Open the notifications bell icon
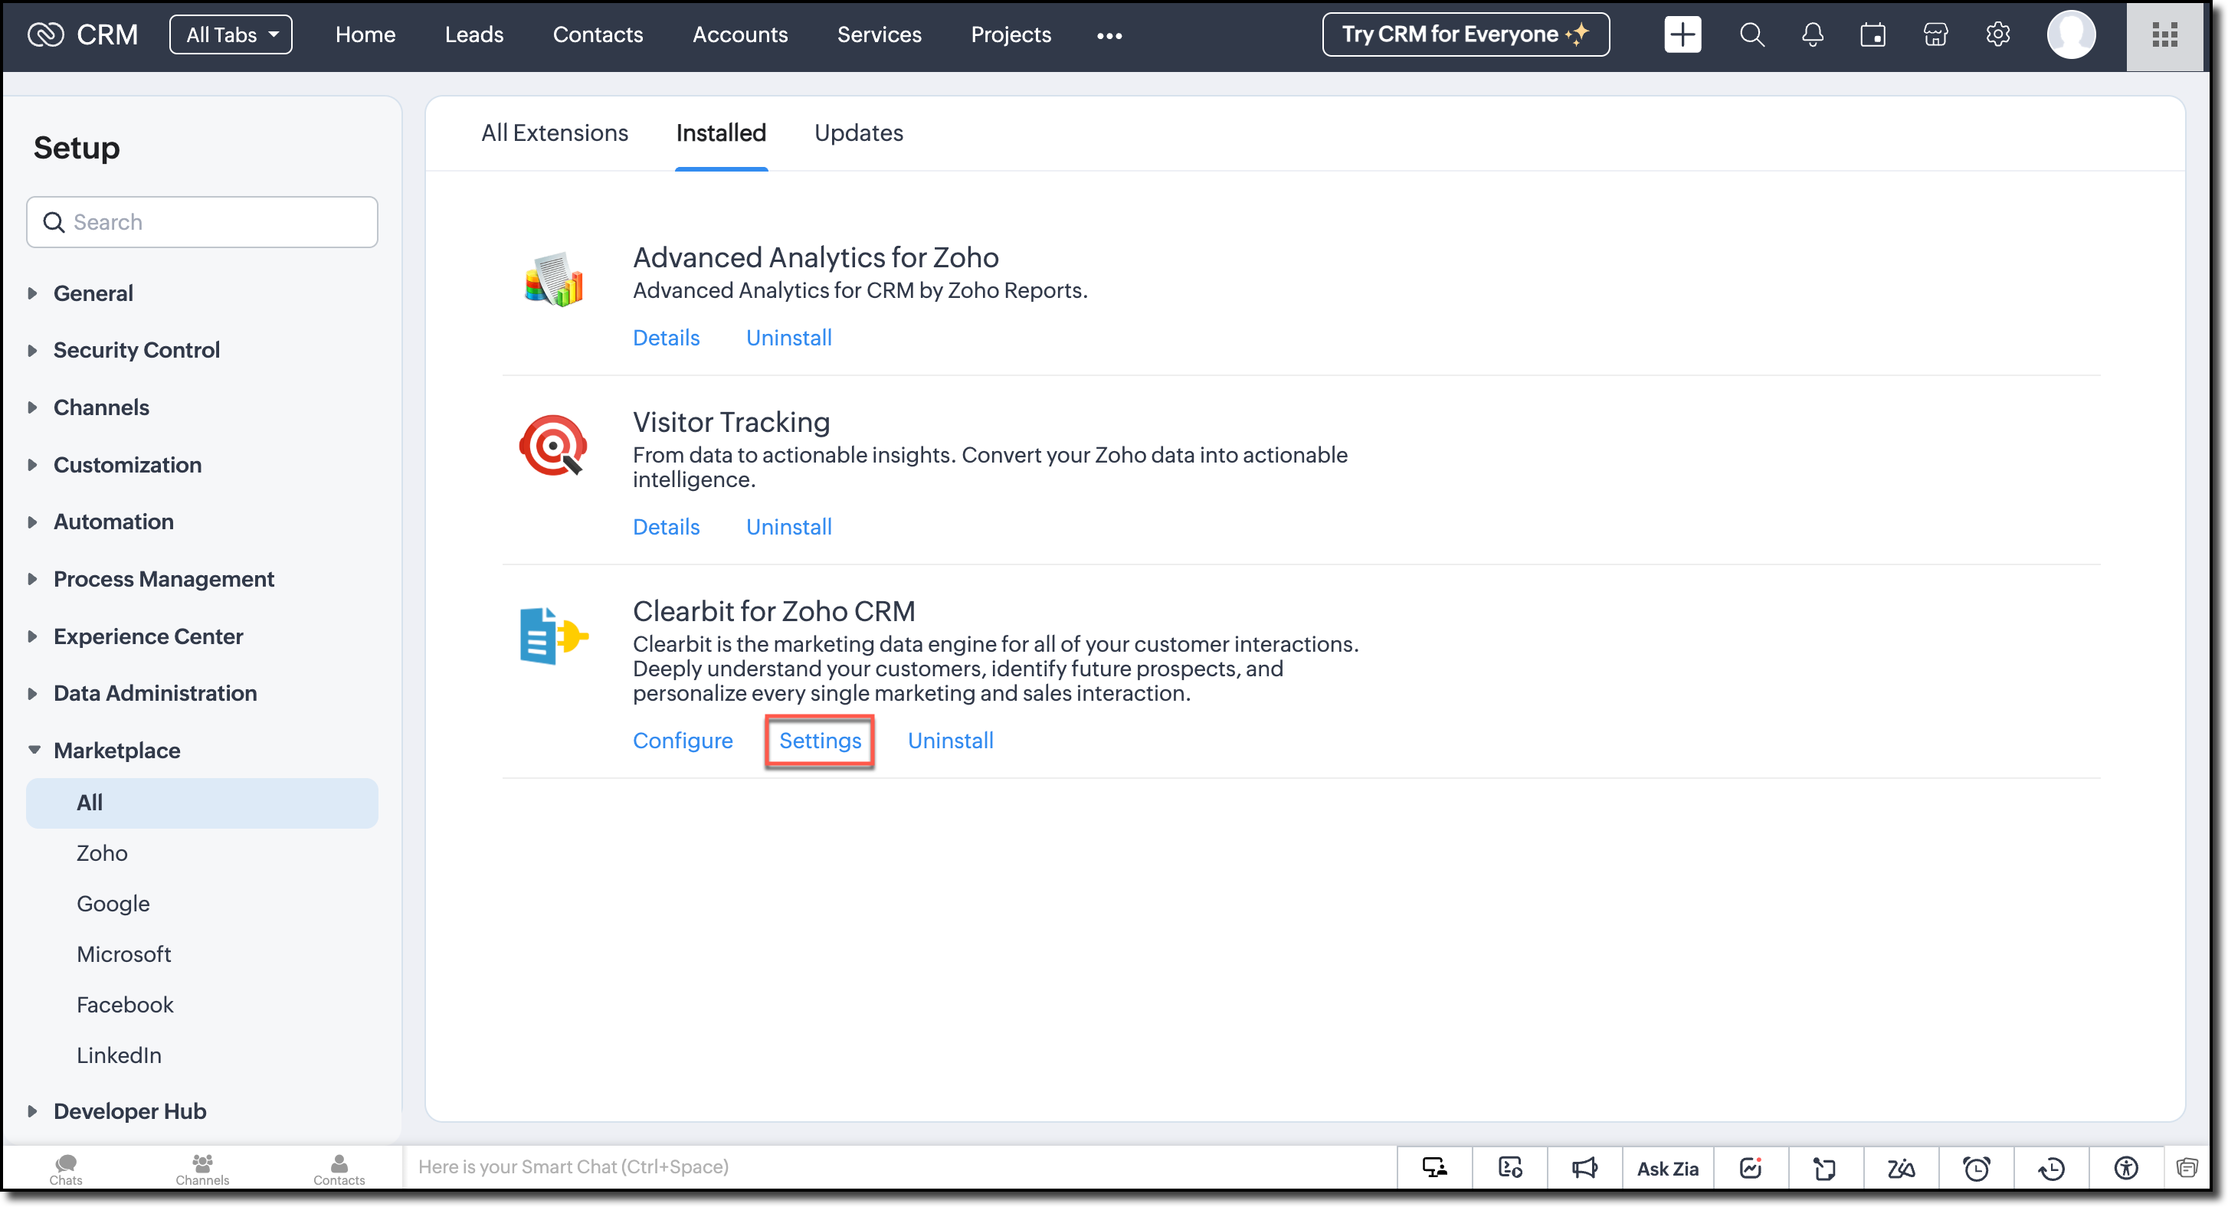 coord(1812,34)
